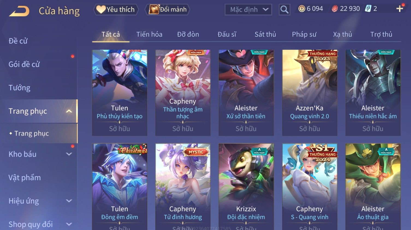Switch to the Sát thủ tab

(x=265, y=34)
